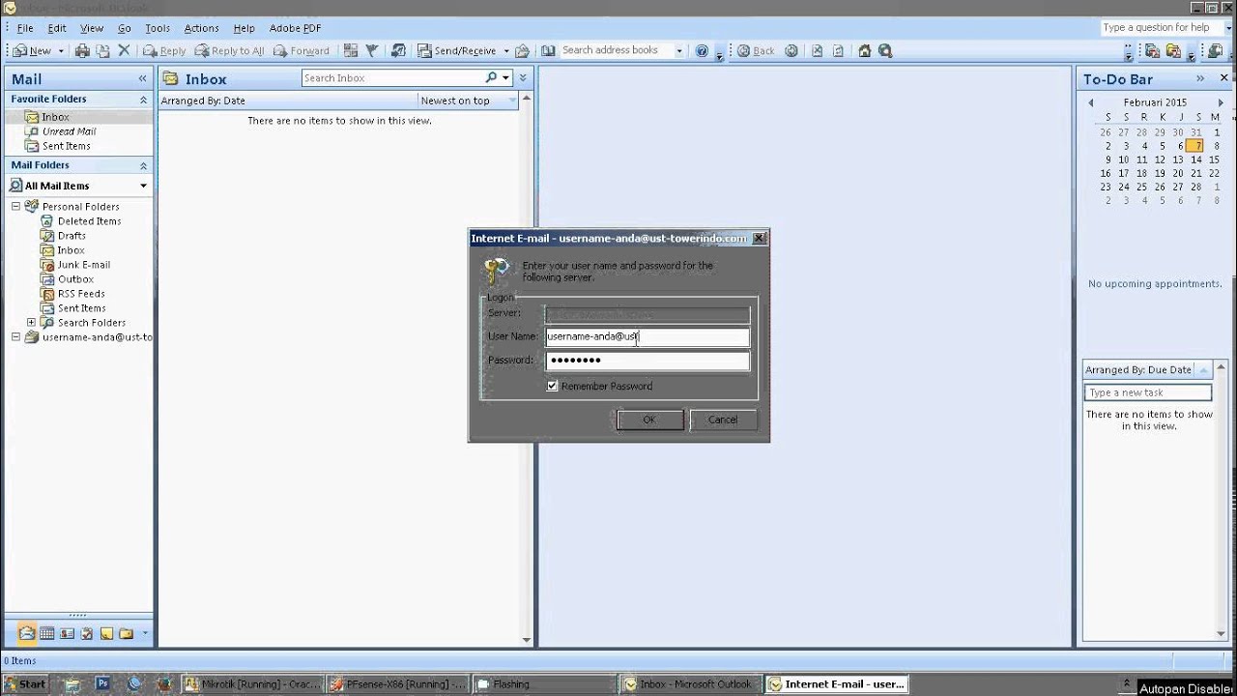Open Folder List view icon
This screenshot has width=1237, height=696.
[x=126, y=634]
